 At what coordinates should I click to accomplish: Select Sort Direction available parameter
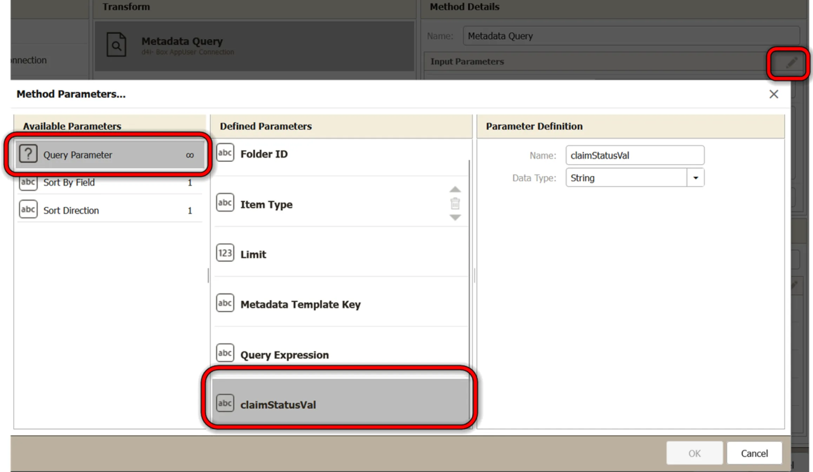coord(110,210)
